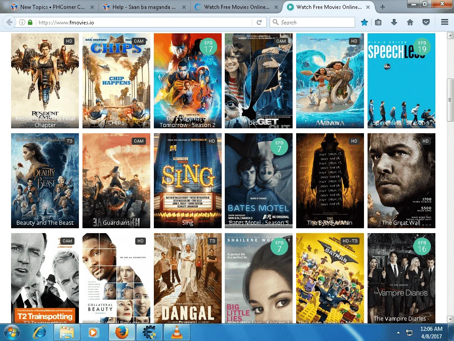454x341 pixels.
Task: Open File Explorer from the taskbar
Action: coord(67,332)
